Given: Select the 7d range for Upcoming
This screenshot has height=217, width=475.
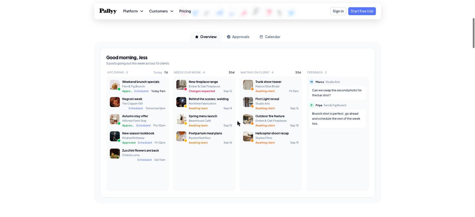Looking at the screenshot, I should (166, 73).
